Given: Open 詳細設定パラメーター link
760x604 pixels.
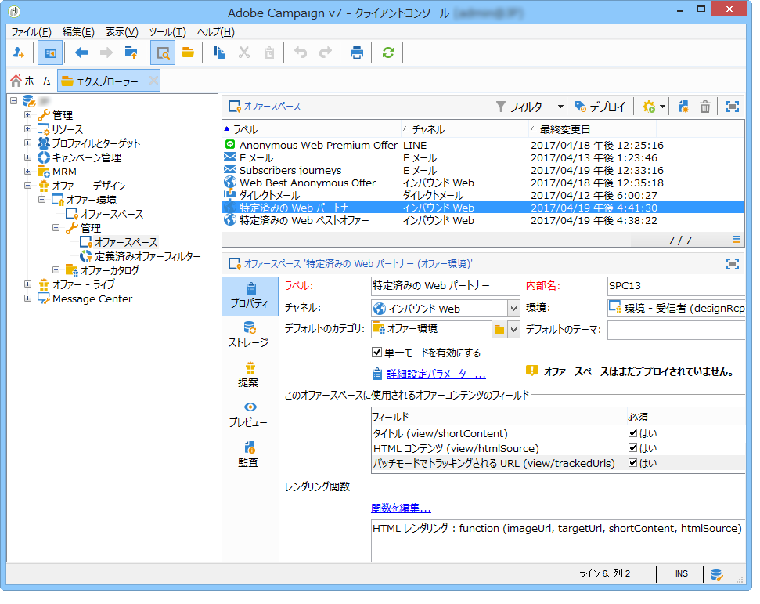Looking at the screenshot, I should tap(436, 374).
